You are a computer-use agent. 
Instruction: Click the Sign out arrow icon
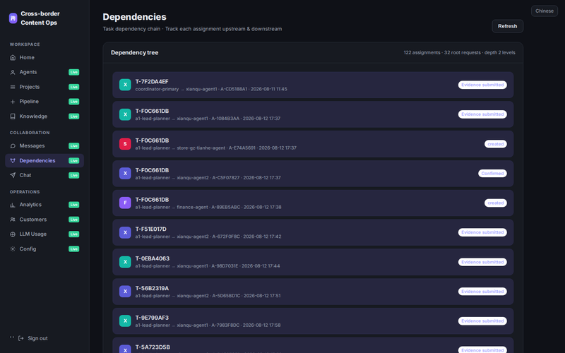click(x=21, y=338)
